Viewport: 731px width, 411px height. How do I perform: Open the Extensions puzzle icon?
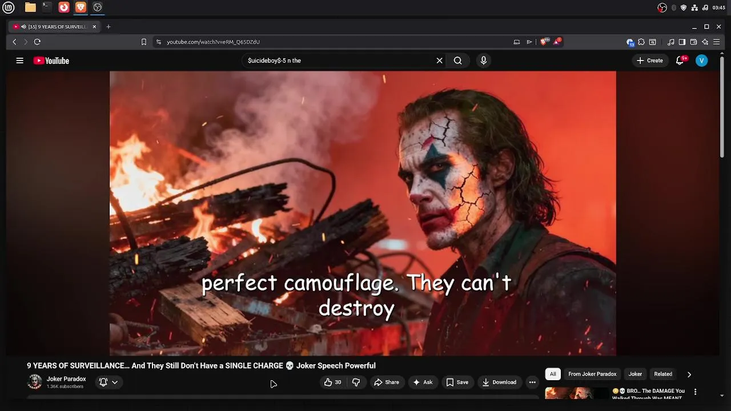[641, 42]
